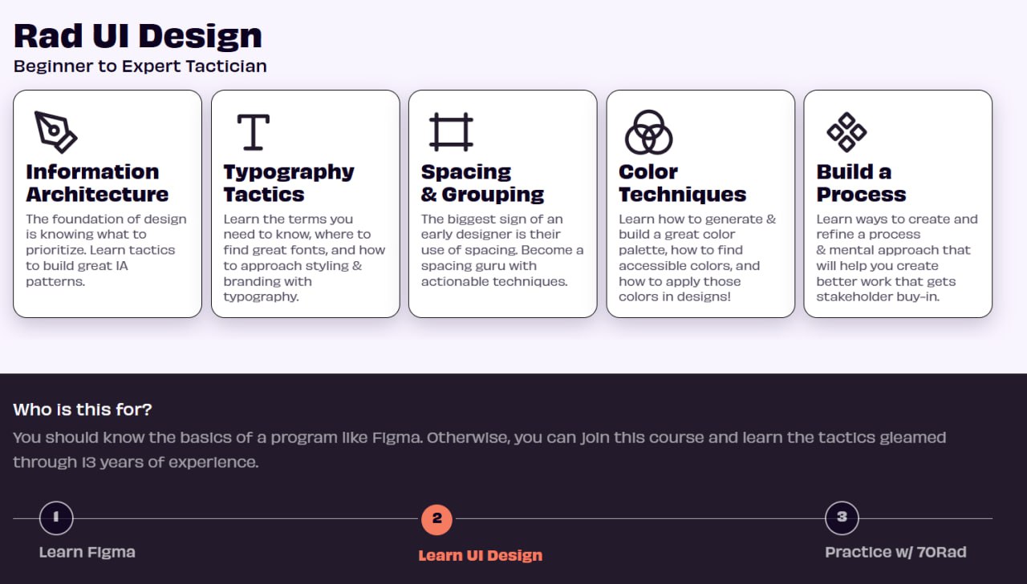The height and width of the screenshot is (584, 1027).
Task: Select the highlighted step 2 circle
Action: (436, 519)
